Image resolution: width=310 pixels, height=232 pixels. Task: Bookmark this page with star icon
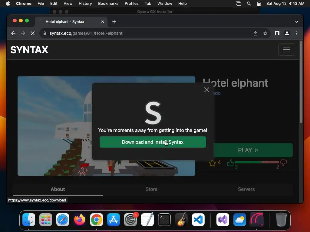coord(265,33)
